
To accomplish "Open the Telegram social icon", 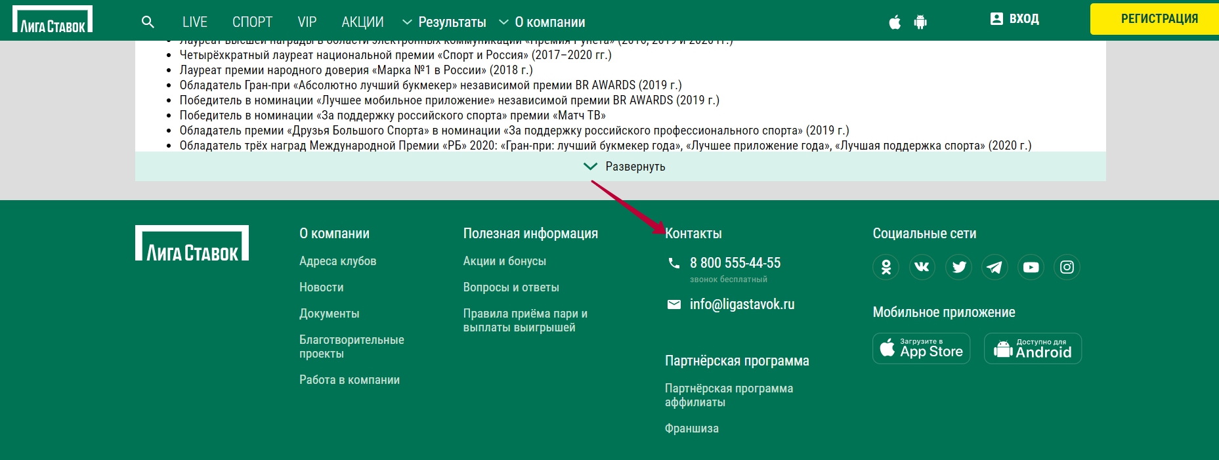I will click(x=995, y=267).
